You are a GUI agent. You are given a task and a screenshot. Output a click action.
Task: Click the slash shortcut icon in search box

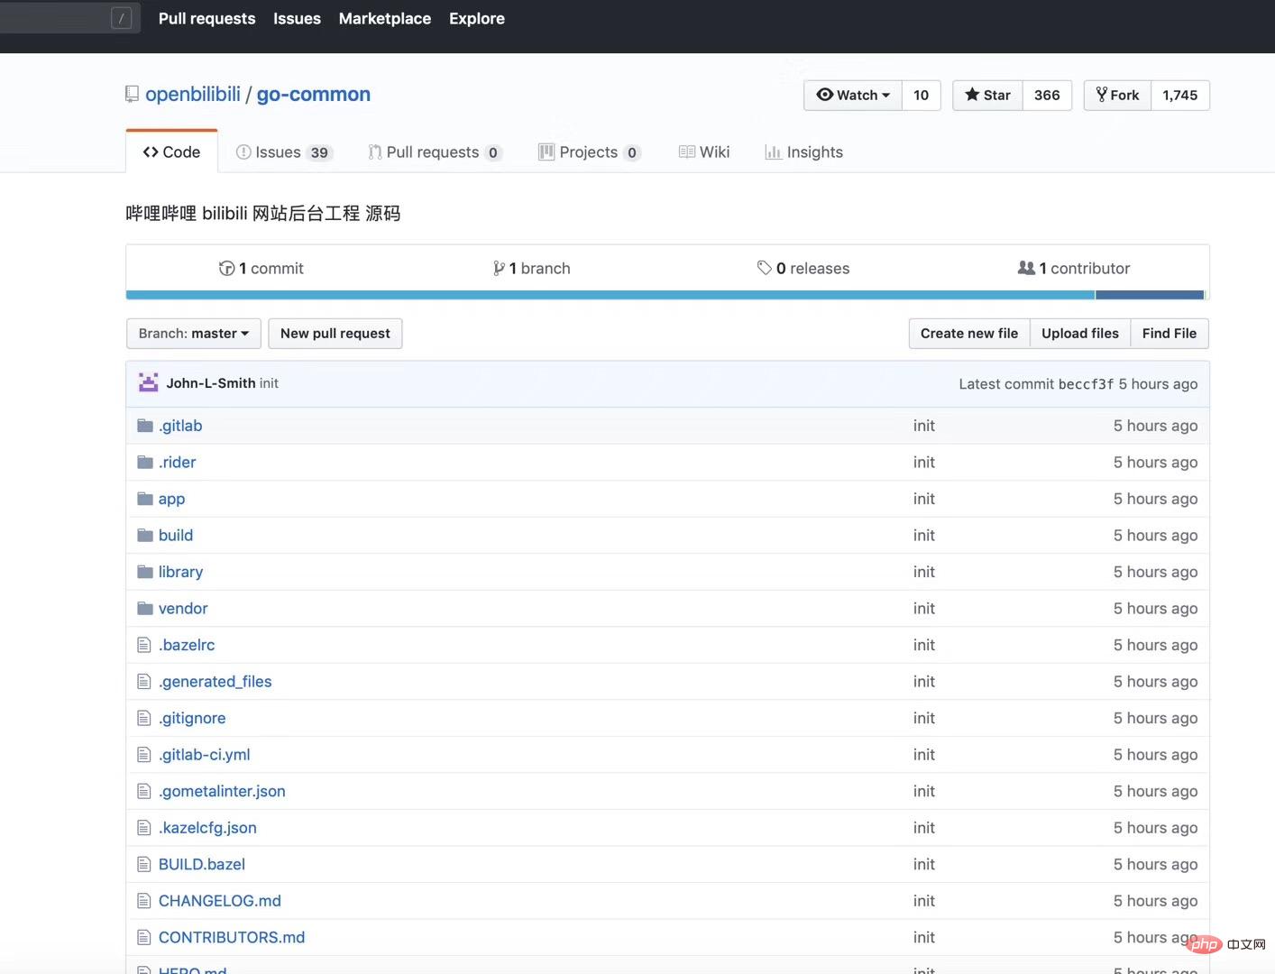coord(122,18)
